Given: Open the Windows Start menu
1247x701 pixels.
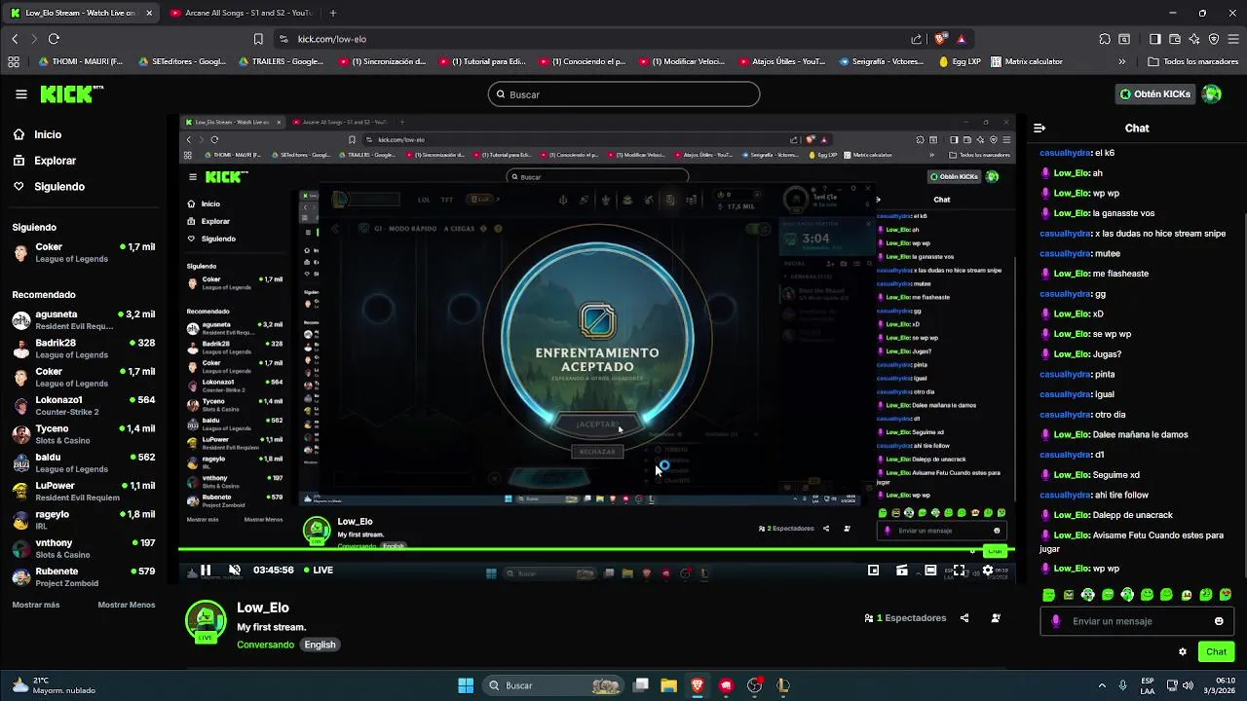Looking at the screenshot, I should (x=466, y=685).
